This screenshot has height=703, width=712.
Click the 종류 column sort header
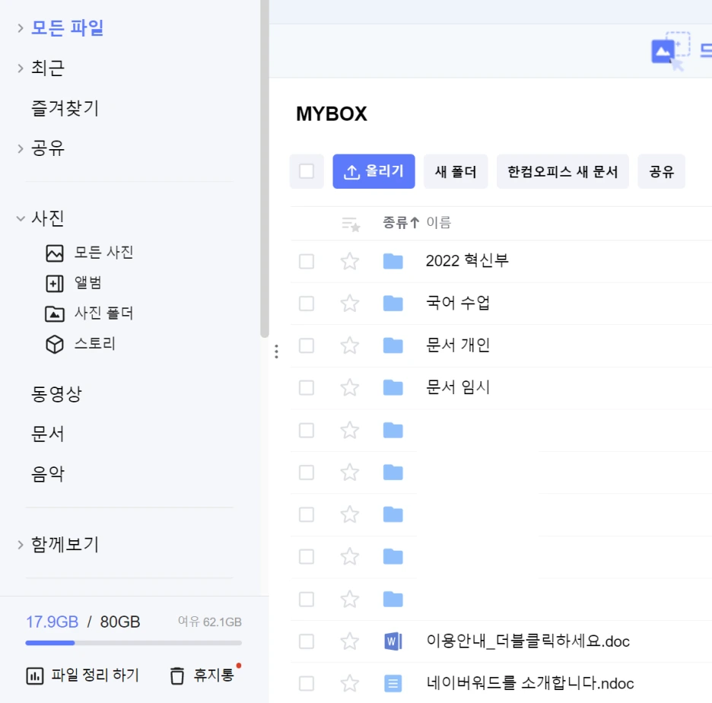point(395,222)
